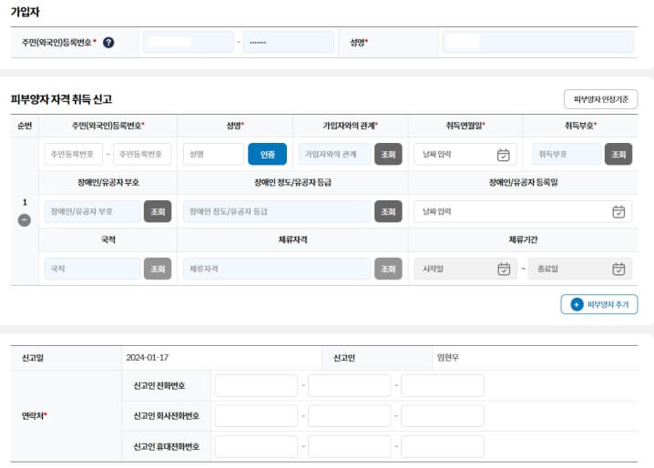Focus middle box of 신고인 휴대전화번호

350,447
